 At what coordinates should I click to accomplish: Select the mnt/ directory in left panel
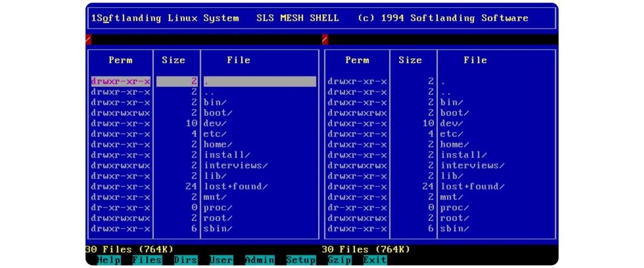(x=215, y=197)
